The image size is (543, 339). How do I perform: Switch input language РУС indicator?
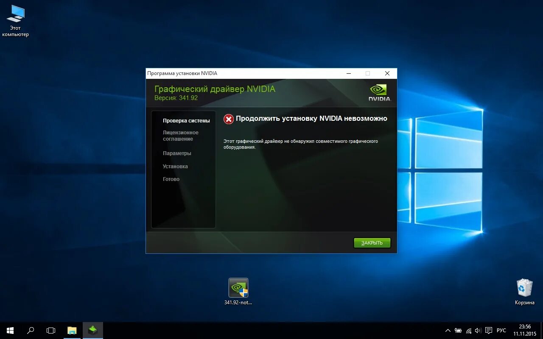[x=501, y=331]
